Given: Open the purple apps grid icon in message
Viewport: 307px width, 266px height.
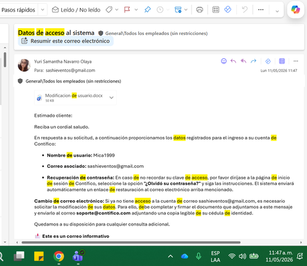Looking at the screenshot, I should (x=282, y=61).
